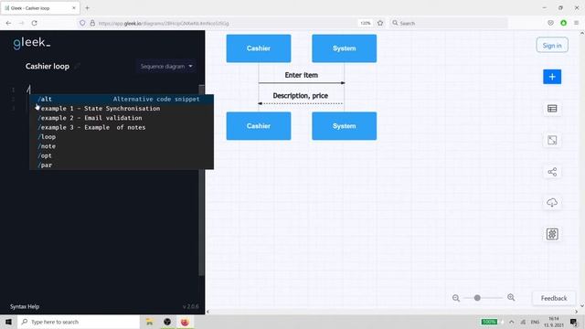Select the /loop snippet suggestion
The height and width of the screenshot is (329, 585).
pos(122,137)
